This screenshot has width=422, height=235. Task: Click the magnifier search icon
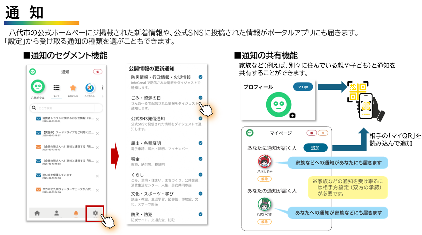(34, 108)
